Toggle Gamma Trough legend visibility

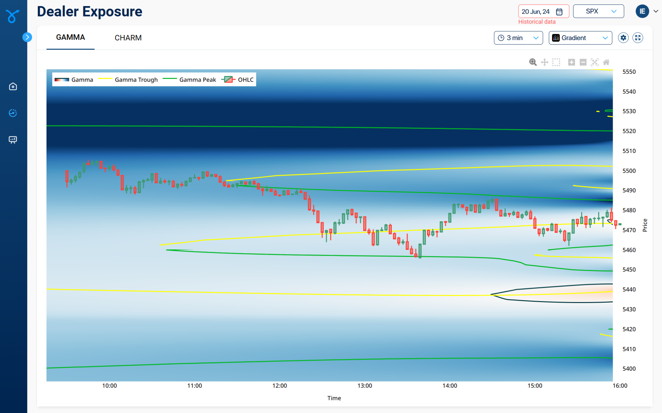136,80
